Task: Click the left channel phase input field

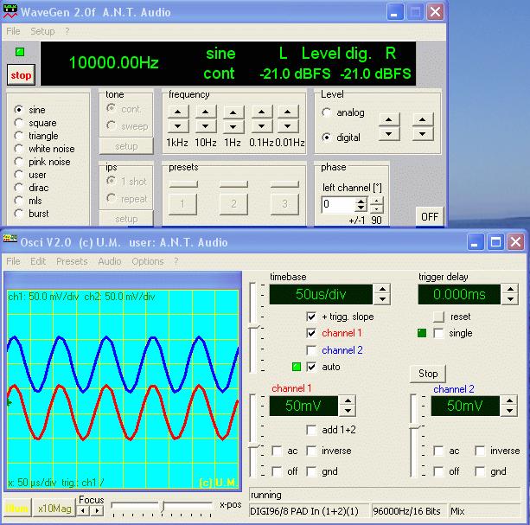Action: click(x=339, y=204)
